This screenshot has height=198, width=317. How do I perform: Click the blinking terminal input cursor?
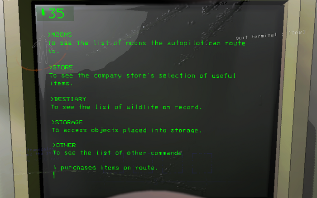[54, 175]
